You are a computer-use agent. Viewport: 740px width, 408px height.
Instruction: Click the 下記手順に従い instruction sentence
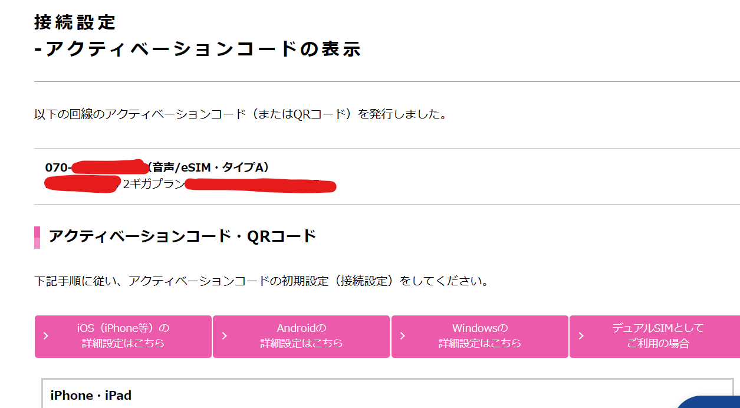(x=261, y=281)
